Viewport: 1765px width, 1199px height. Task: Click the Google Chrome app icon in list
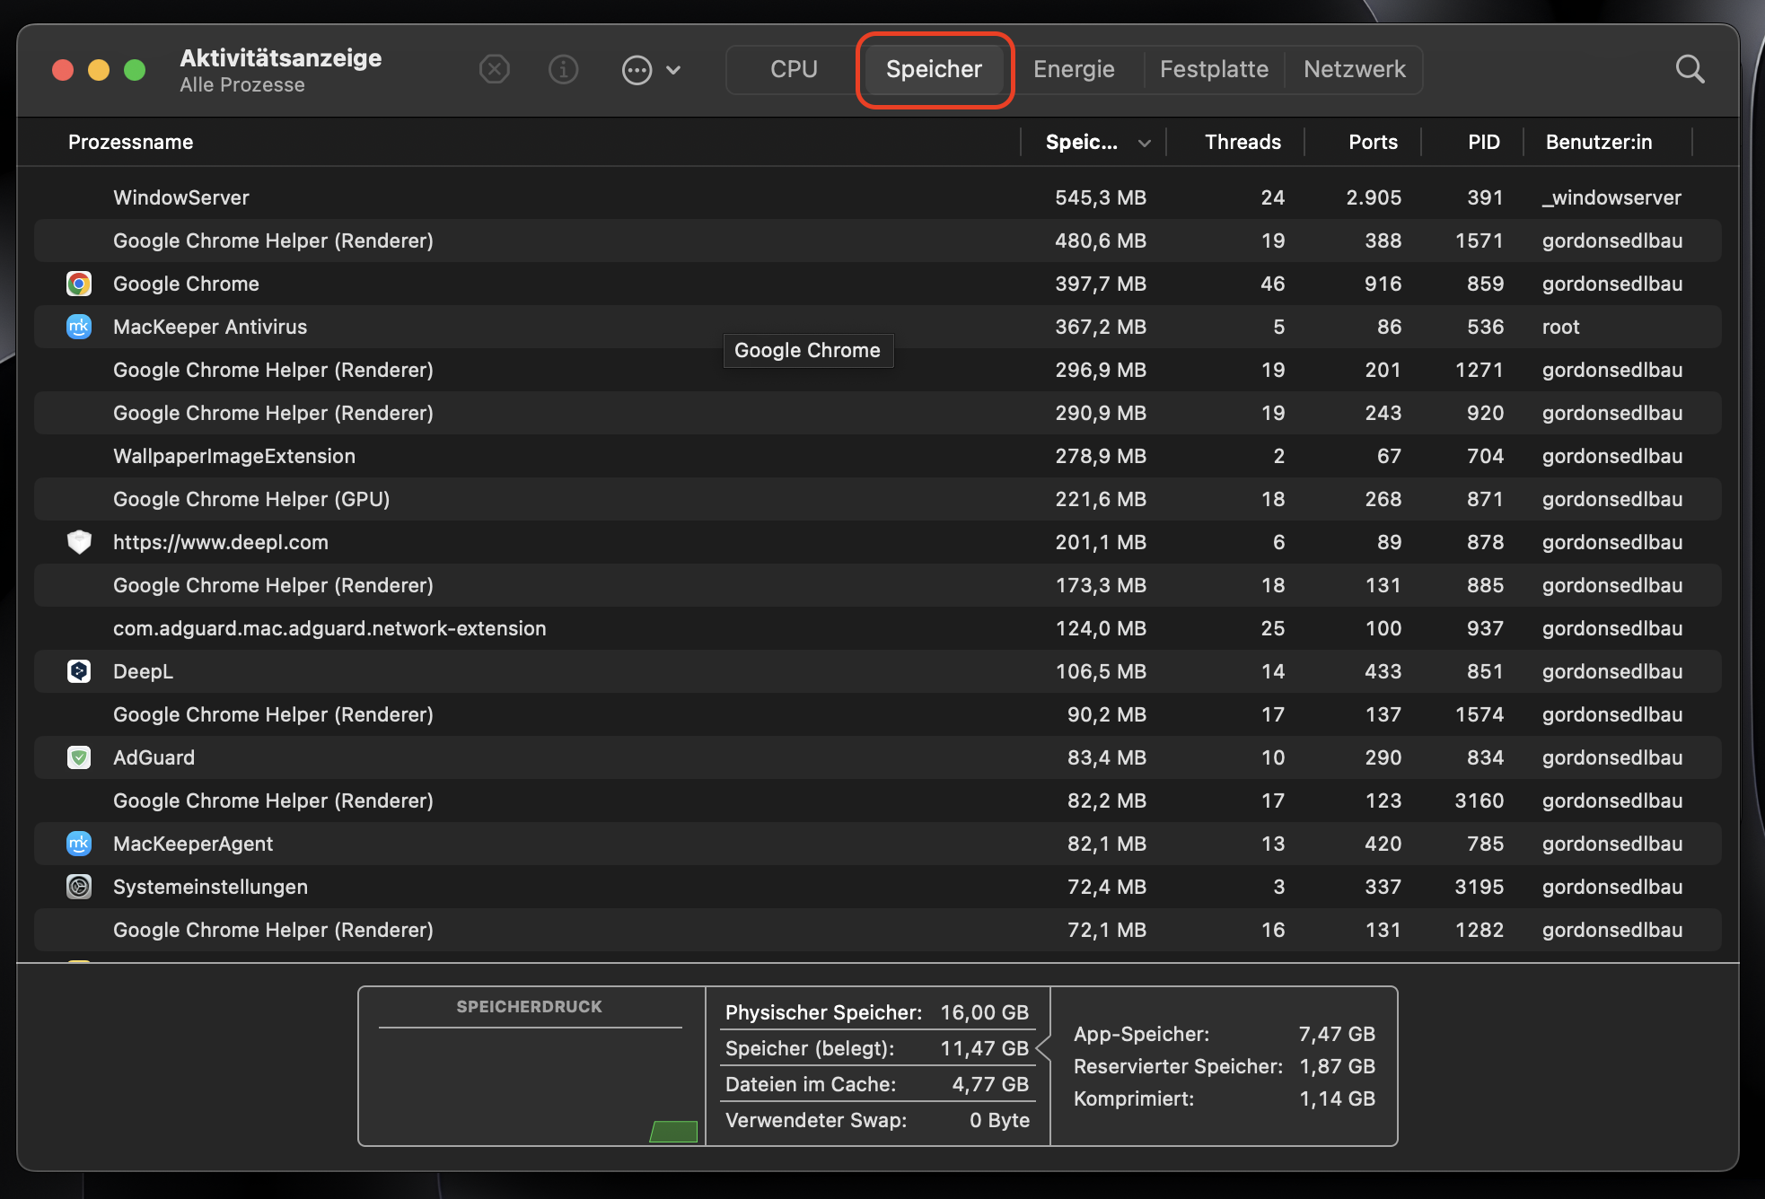pyautogui.click(x=79, y=284)
